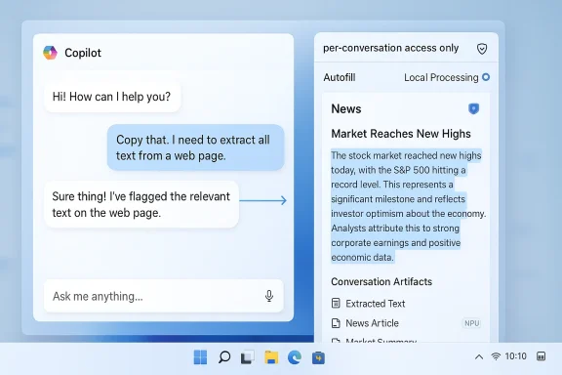
Task: Click the Conversation Artifacts heading
Action: pos(381,281)
